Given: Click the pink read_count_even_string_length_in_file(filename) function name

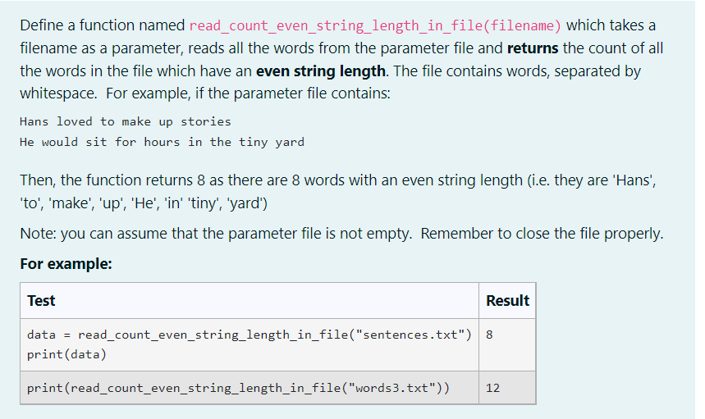Looking at the screenshot, I should [375, 25].
